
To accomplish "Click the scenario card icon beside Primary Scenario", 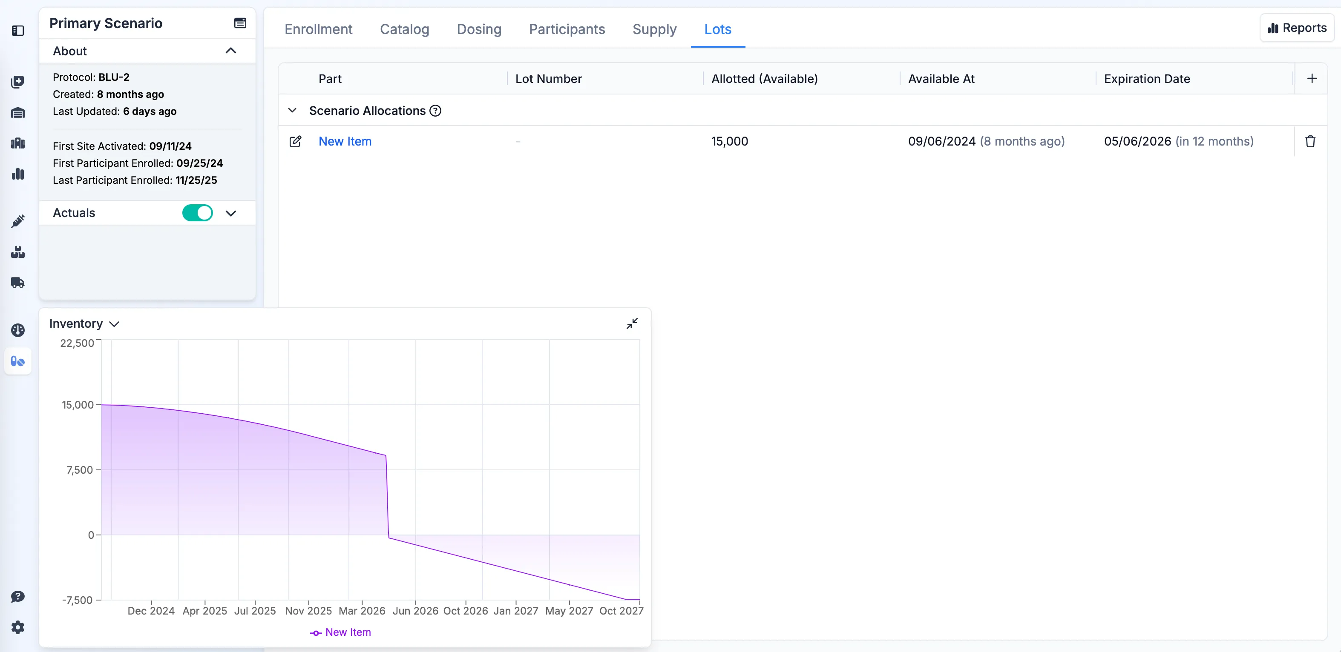I will coord(240,23).
